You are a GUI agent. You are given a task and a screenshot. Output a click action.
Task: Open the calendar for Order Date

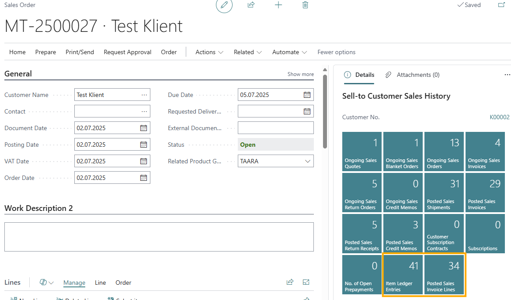tap(143, 178)
